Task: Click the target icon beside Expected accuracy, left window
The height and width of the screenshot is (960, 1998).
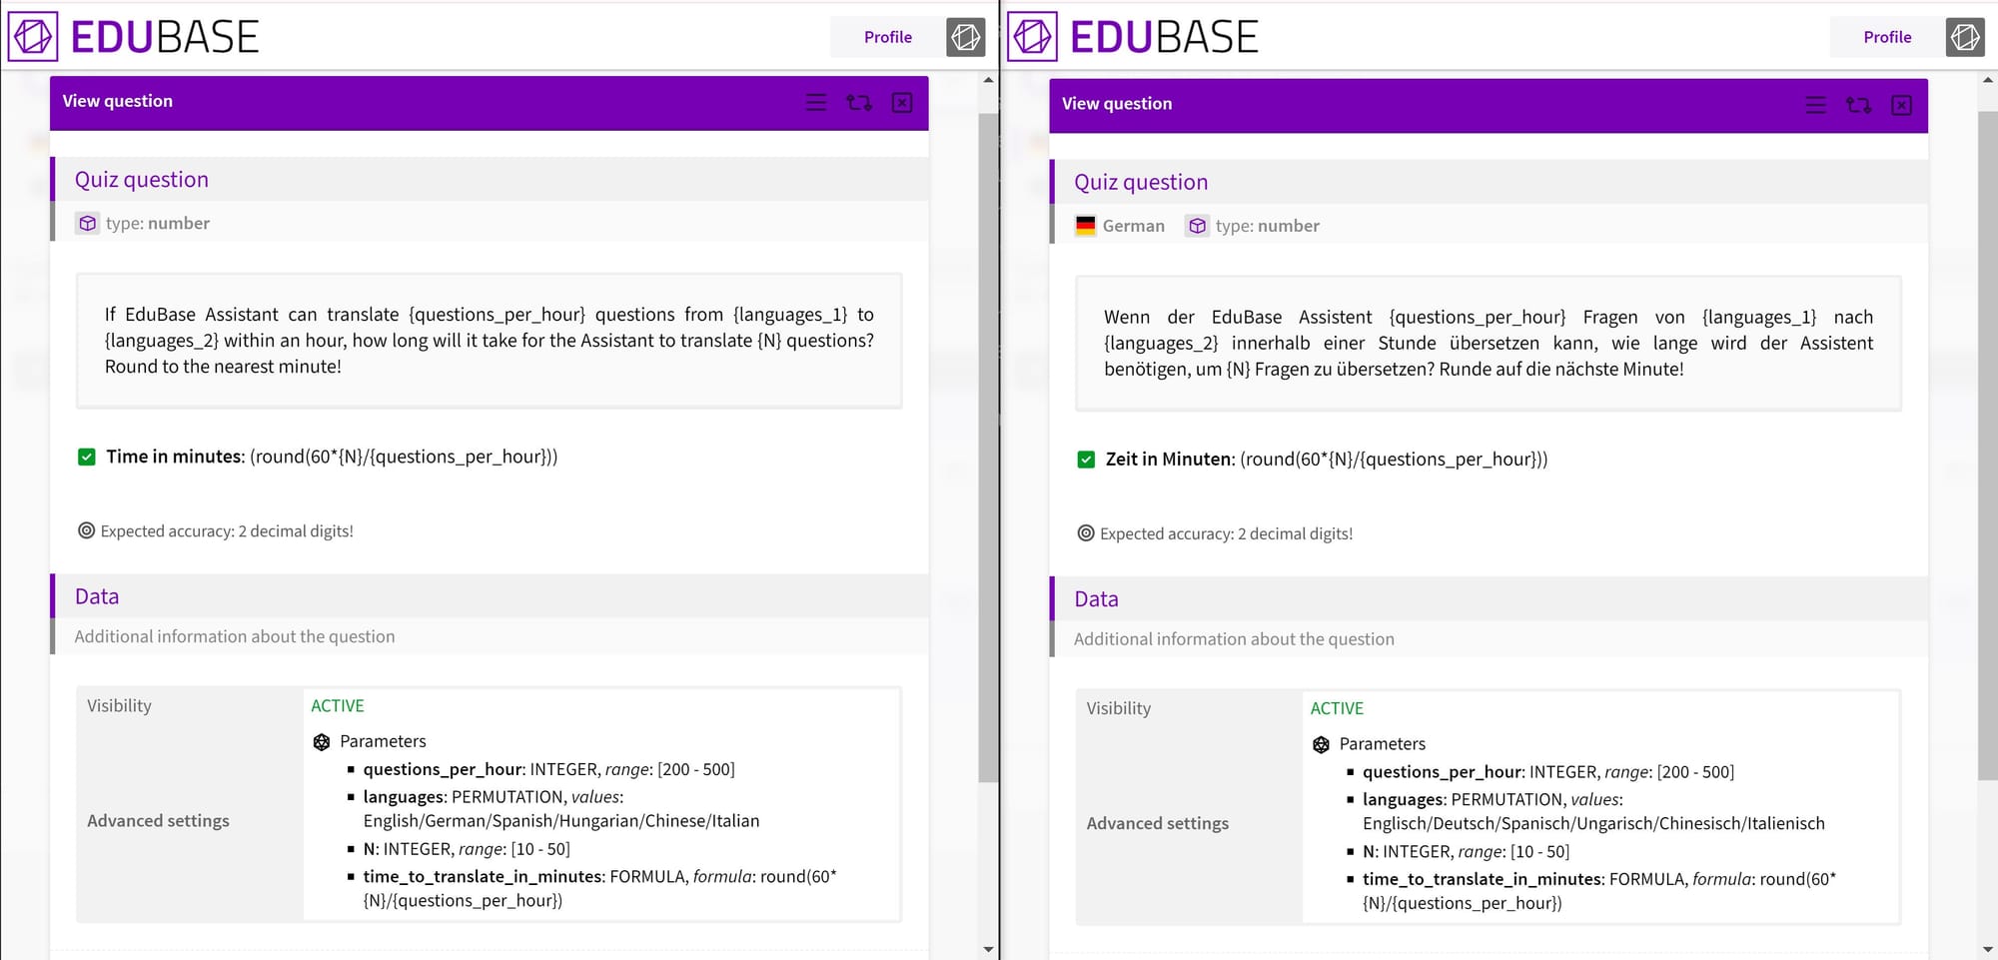Action: pos(87,530)
